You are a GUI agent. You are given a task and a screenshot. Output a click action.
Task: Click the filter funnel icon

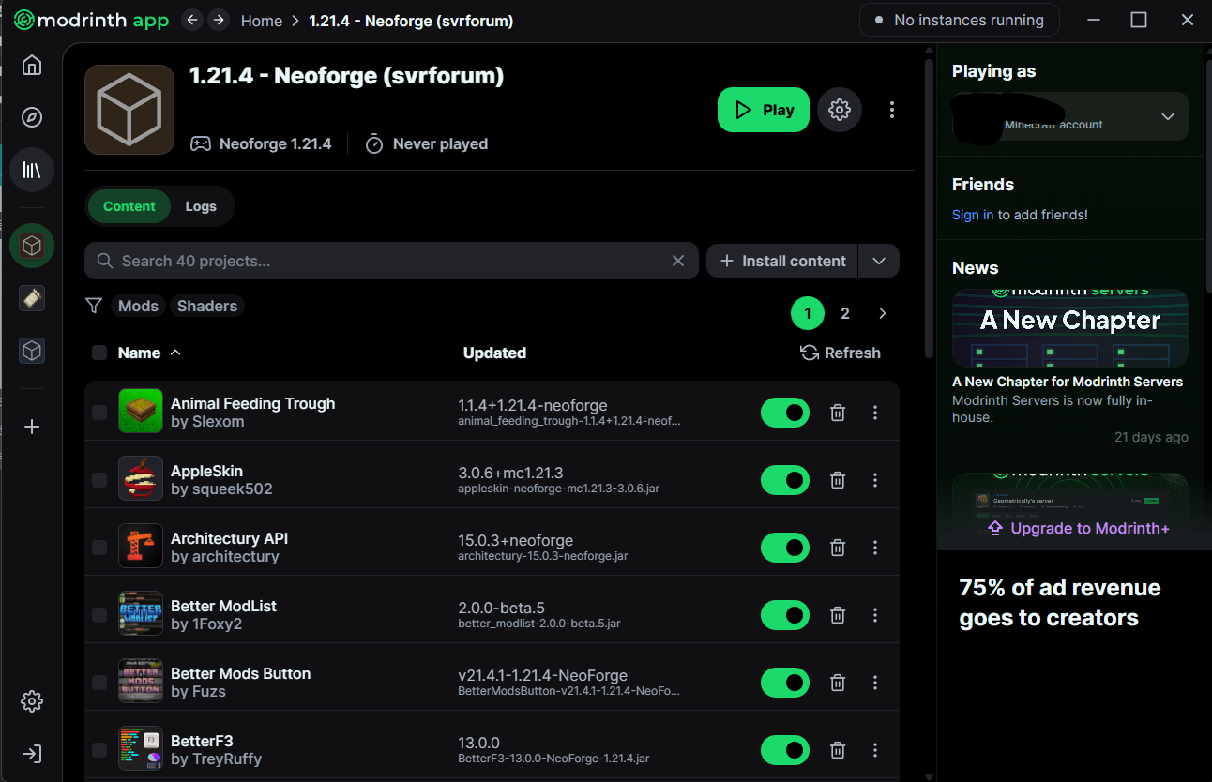93,306
